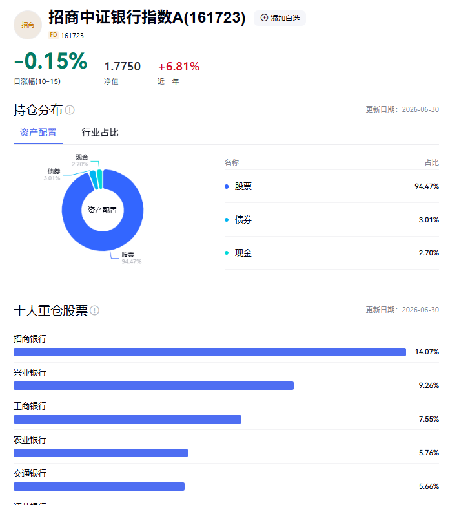Image resolution: width=459 pixels, height=505 pixels.
Task: Select the 股票 row in allocation table
Action: (x=332, y=186)
